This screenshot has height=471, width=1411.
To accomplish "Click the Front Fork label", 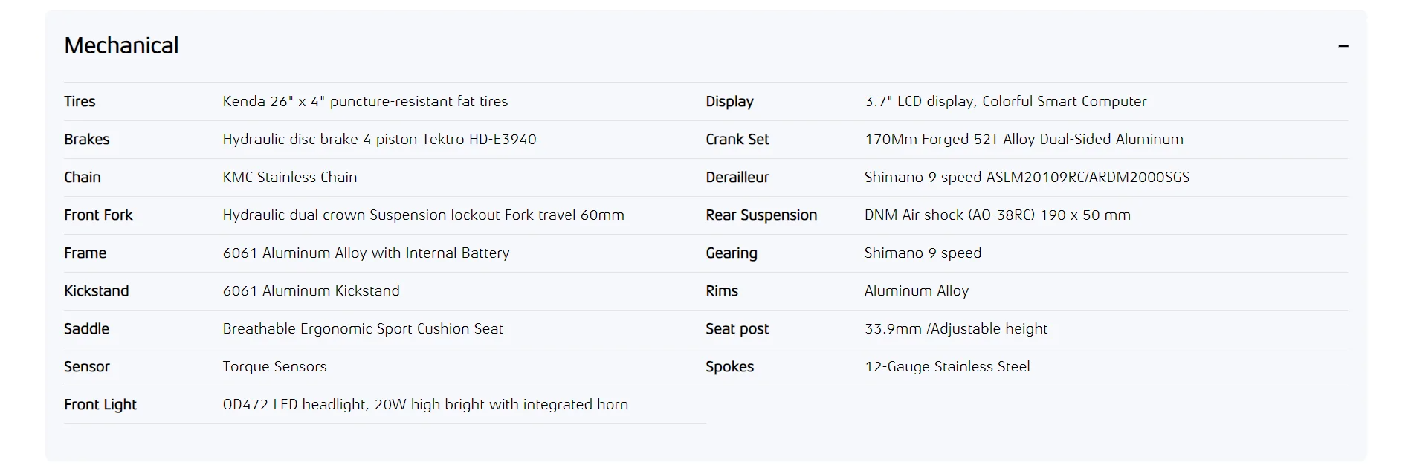I will coord(98,215).
